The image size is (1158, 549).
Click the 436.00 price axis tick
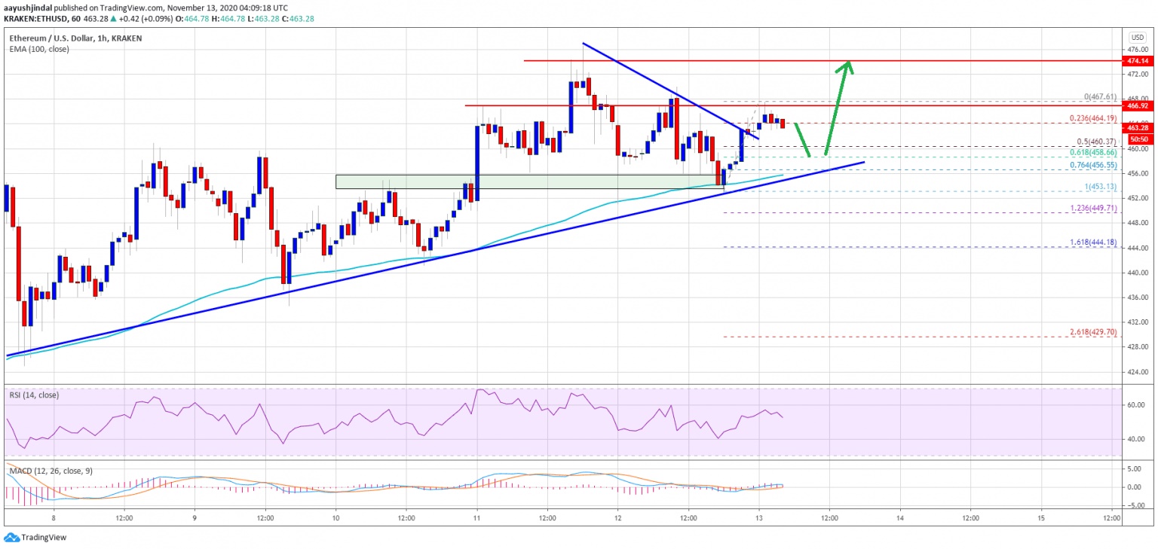point(1138,297)
